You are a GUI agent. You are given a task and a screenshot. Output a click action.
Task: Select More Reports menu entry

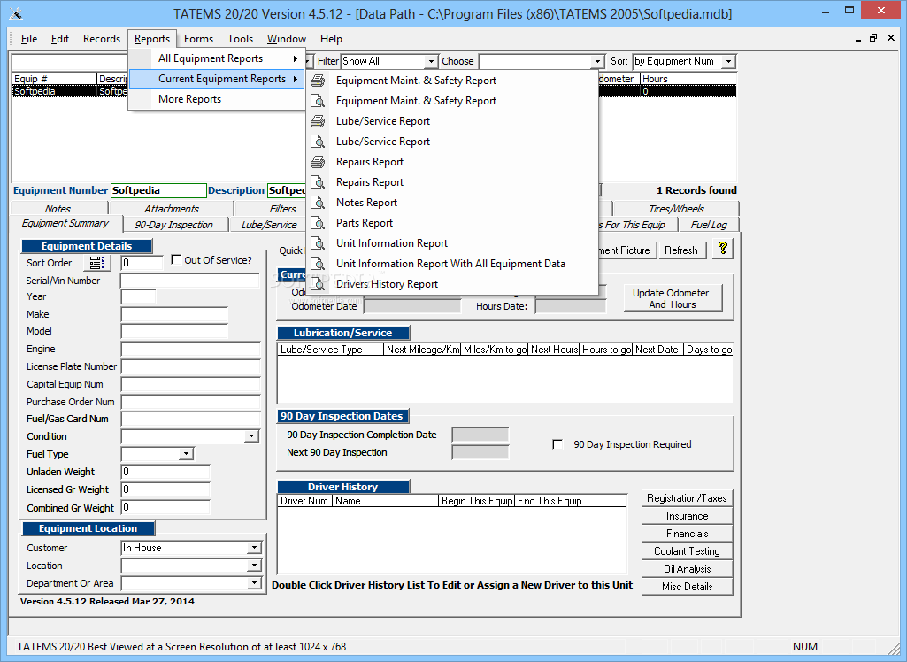[216, 99]
